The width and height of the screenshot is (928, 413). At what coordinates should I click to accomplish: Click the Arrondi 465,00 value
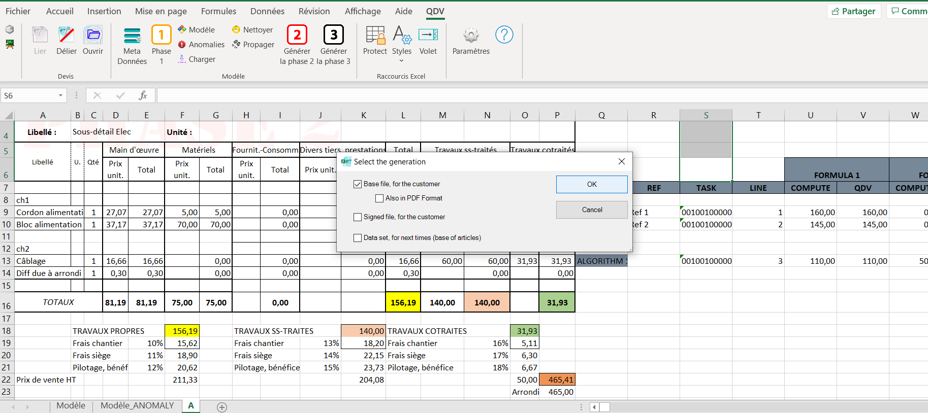click(x=557, y=392)
